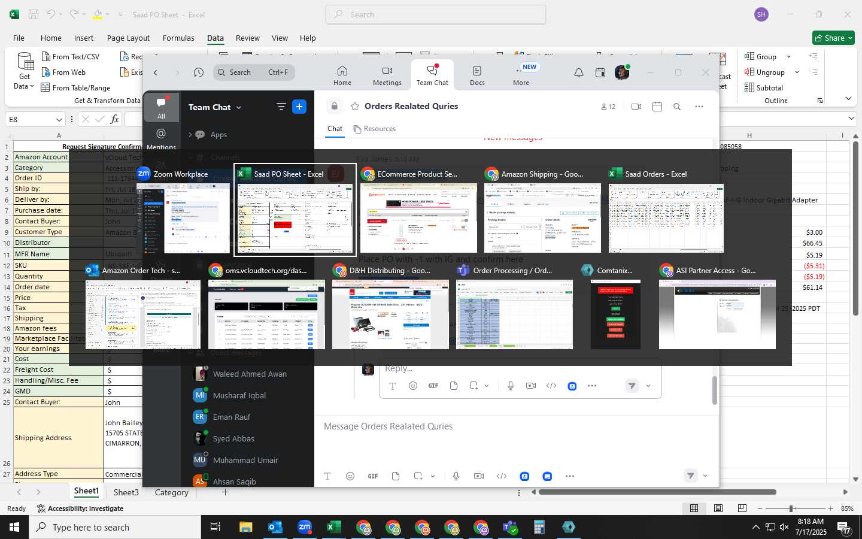Start video meeting from channel header
862x539 pixels.
click(x=636, y=107)
